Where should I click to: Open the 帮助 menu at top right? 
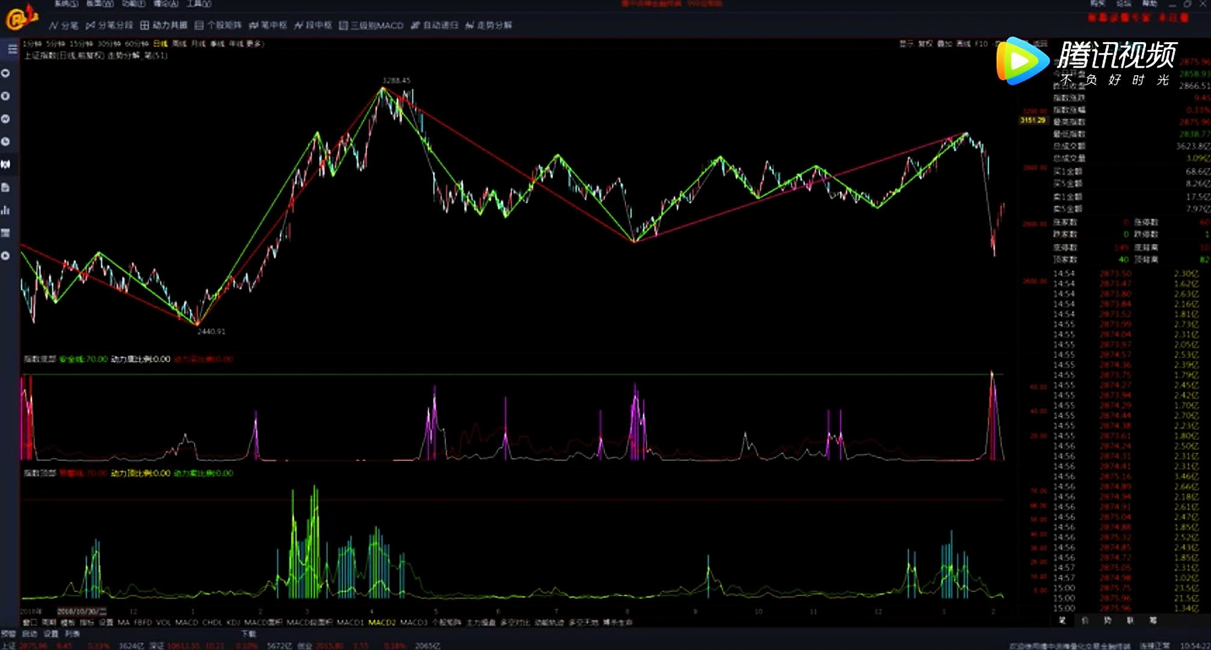tap(1150, 4)
